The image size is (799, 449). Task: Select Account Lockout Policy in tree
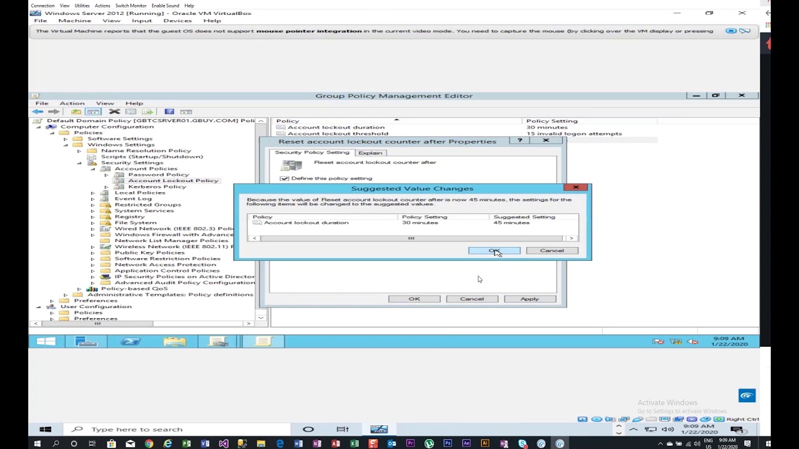click(x=173, y=181)
